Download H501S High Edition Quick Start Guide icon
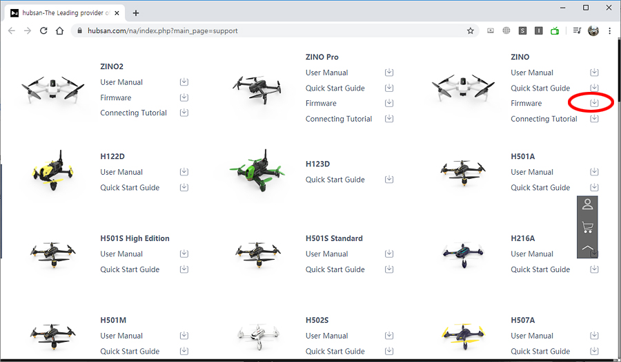Image resolution: width=621 pixels, height=362 pixels. [x=184, y=269]
